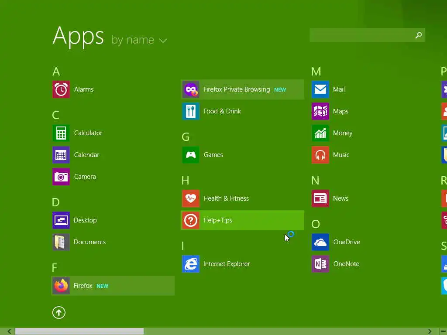Open the Documents folder icon
This screenshot has width=447, height=335.
coord(61,242)
